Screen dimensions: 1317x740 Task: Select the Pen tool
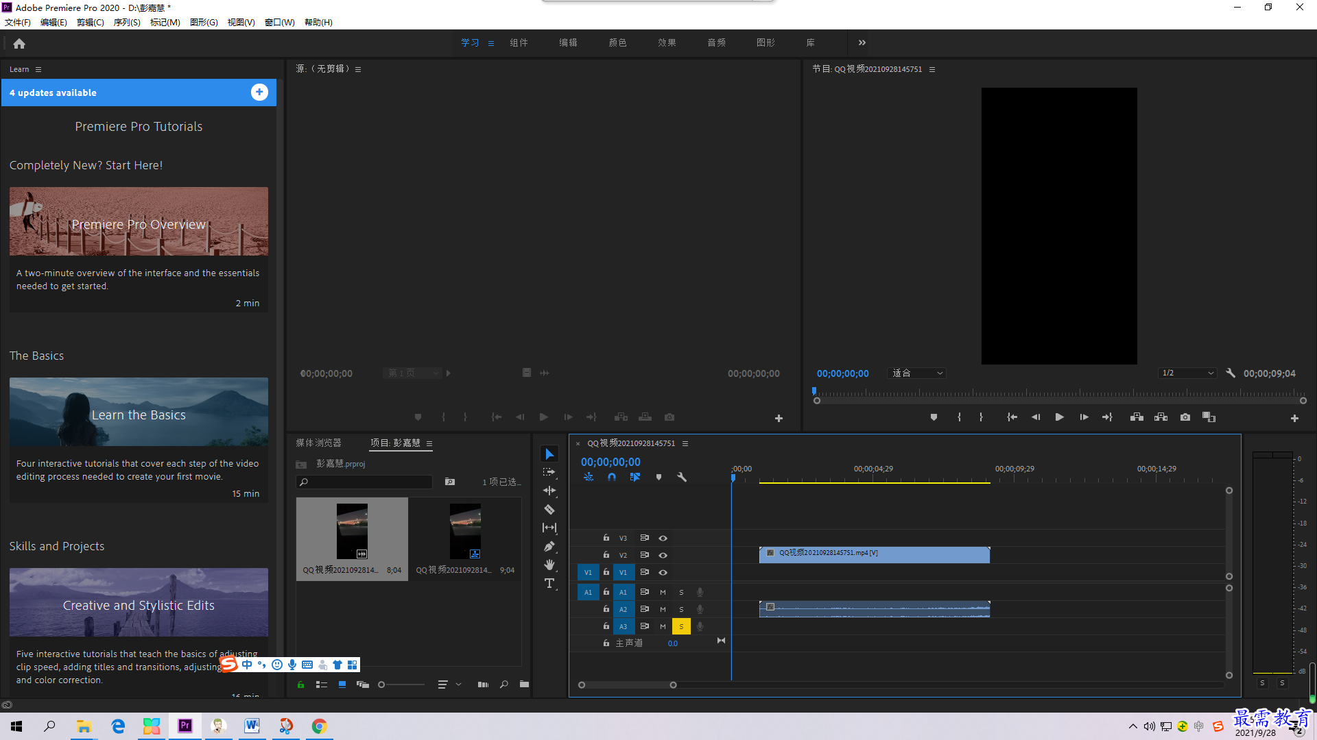tap(549, 546)
